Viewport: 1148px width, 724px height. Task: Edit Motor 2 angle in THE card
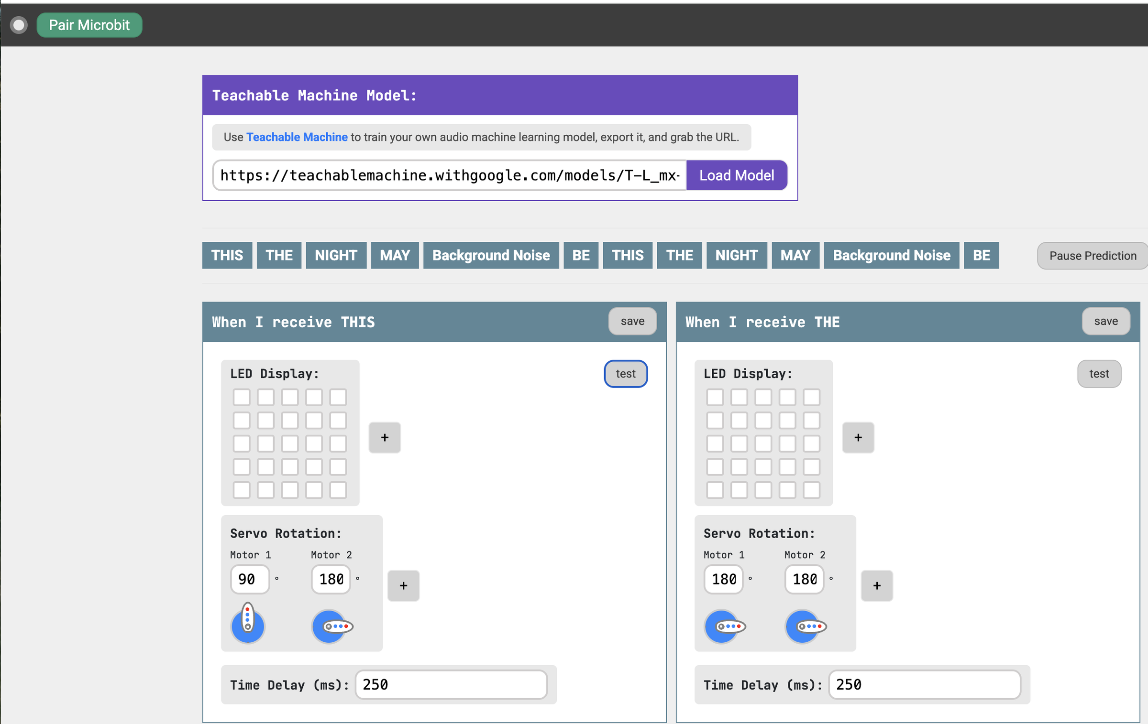(x=805, y=579)
